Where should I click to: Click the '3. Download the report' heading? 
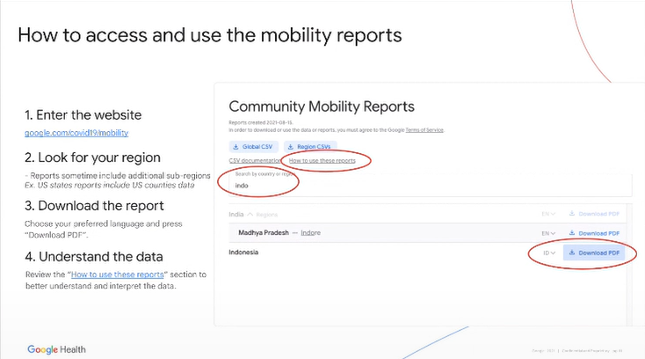pyautogui.click(x=94, y=206)
